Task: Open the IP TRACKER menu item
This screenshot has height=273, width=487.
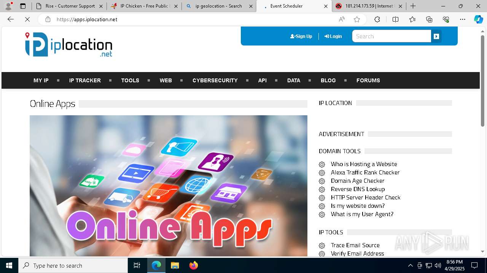Action: (x=85, y=80)
